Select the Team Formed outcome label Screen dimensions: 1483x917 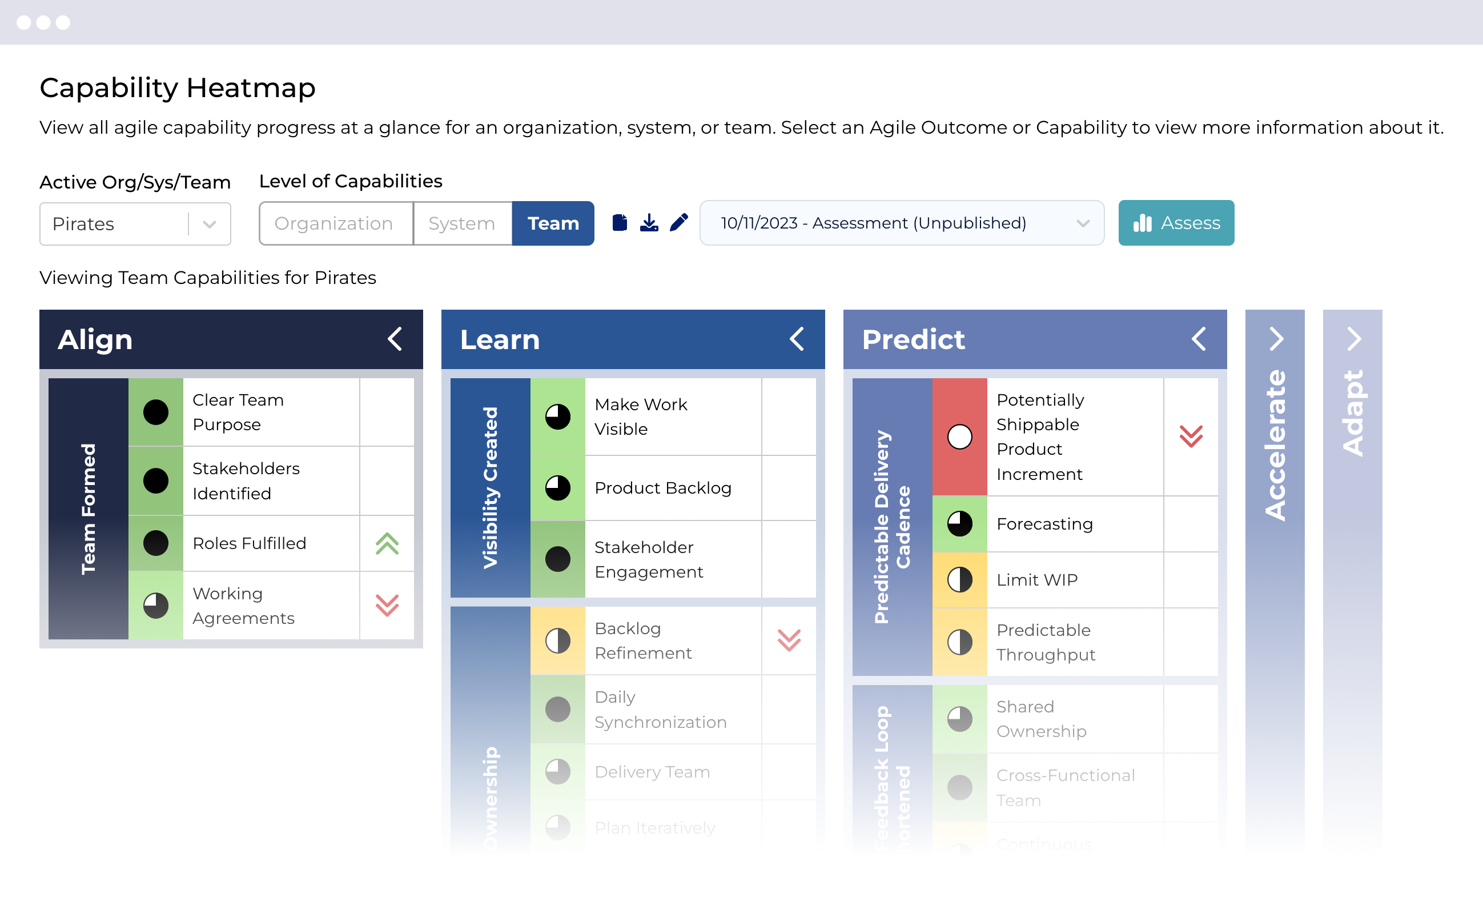click(x=89, y=508)
